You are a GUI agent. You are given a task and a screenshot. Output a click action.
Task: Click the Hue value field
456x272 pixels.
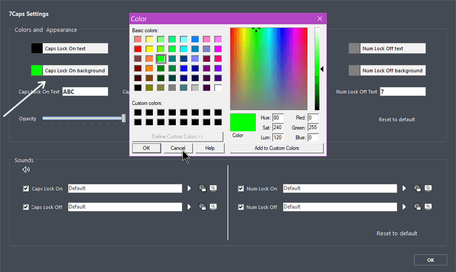point(278,118)
